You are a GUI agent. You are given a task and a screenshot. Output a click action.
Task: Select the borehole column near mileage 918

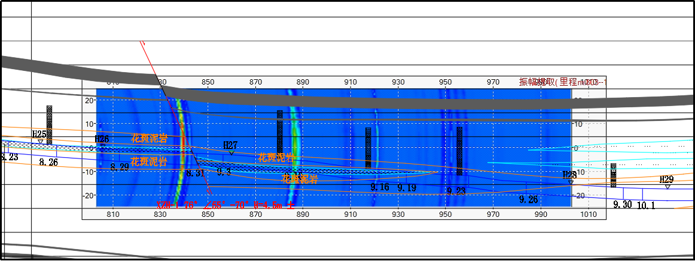(368, 148)
